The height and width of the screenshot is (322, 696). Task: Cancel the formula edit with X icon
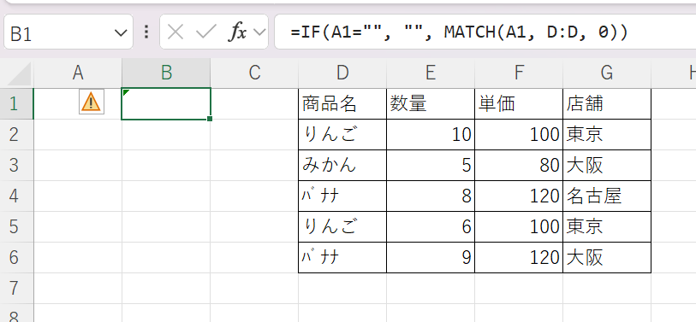tap(175, 32)
